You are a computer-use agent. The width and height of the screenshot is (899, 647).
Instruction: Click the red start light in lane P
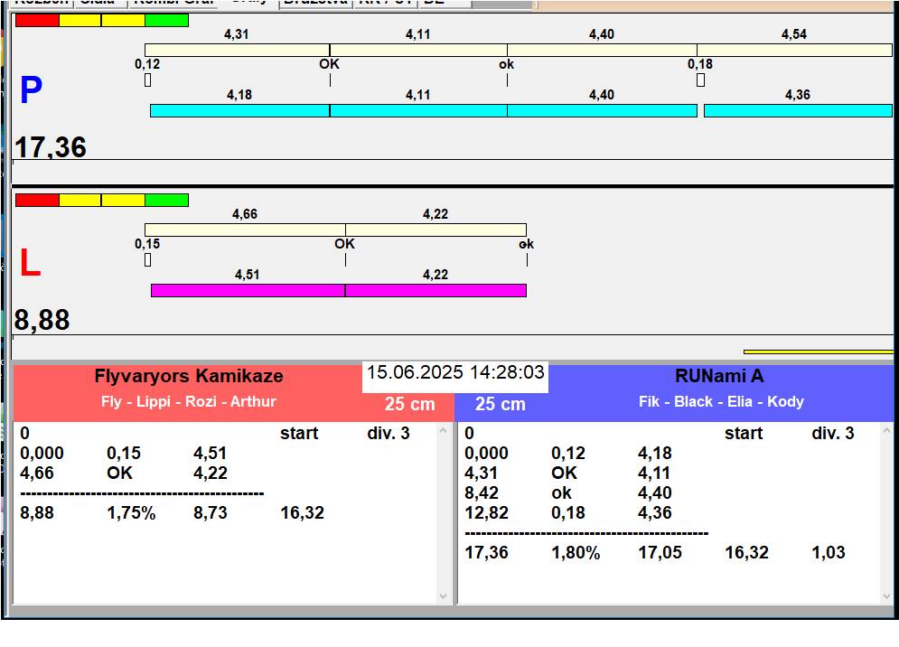37,20
